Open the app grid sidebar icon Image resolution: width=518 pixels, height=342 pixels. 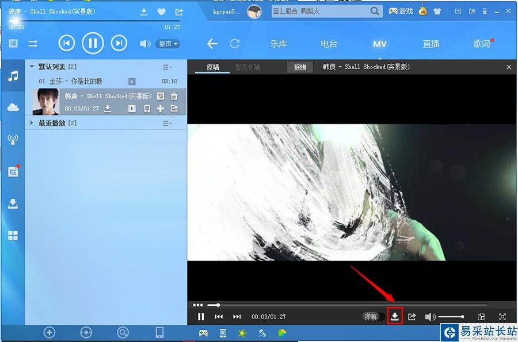pos(13,236)
